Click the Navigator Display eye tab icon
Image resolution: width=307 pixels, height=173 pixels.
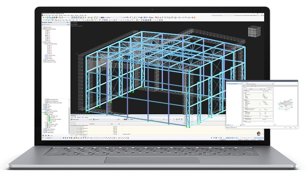tap(46, 136)
